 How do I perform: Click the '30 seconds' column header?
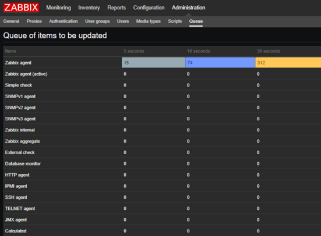point(269,51)
